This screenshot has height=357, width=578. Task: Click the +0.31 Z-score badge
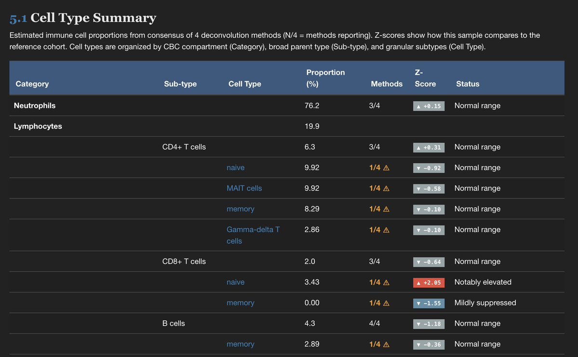[429, 147]
